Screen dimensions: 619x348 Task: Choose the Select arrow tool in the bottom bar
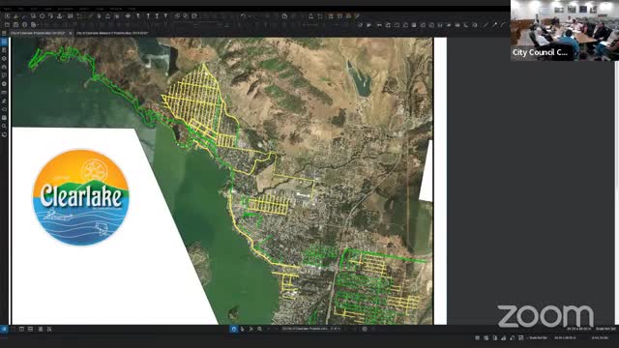coord(242,329)
